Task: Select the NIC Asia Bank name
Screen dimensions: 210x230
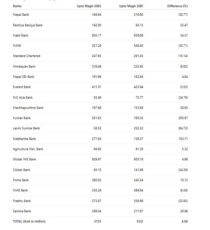Action: 23,98
